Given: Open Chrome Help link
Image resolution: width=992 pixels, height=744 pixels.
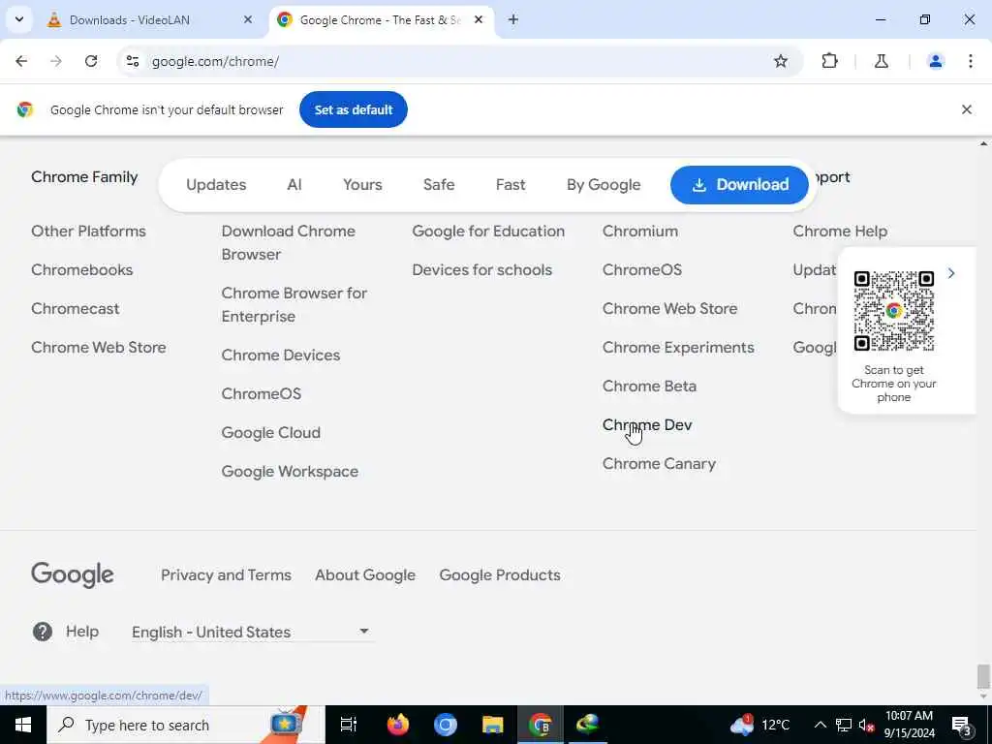Looking at the screenshot, I should 840,232.
